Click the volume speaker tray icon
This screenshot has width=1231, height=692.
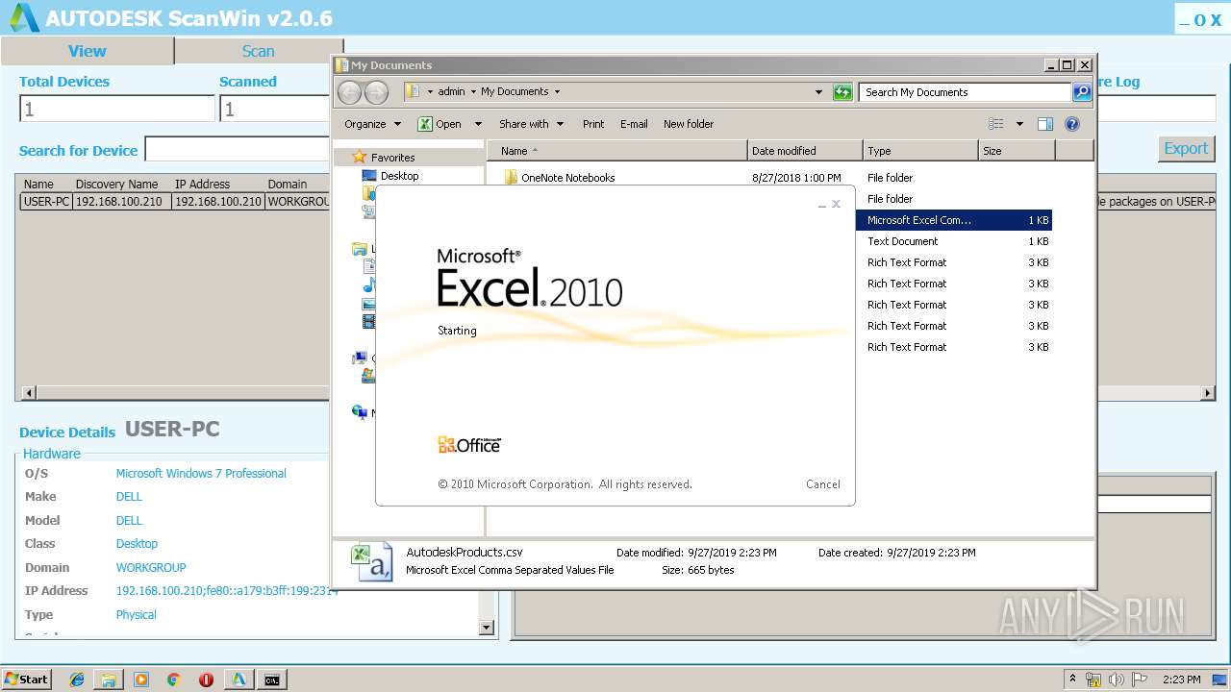pos(1117,680)
